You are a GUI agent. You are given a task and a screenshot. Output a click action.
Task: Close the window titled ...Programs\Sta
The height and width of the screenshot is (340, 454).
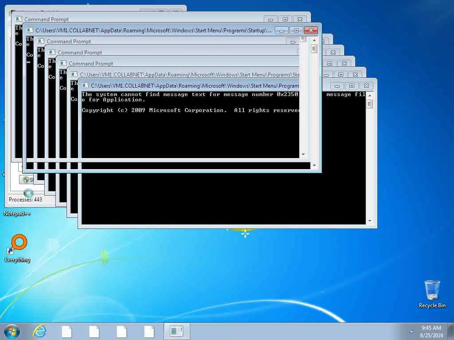355,74
